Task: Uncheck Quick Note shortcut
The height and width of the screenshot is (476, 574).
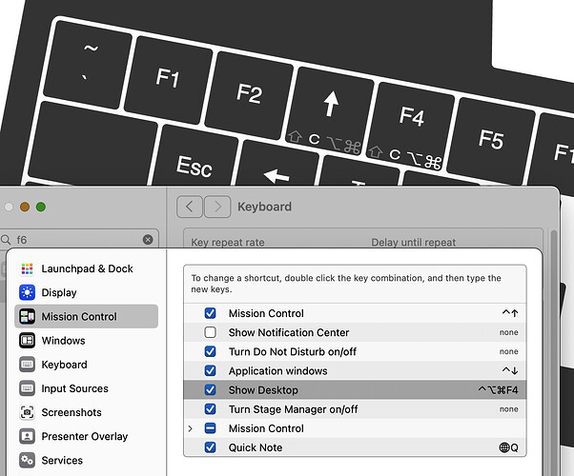Action: coord(210,447)
